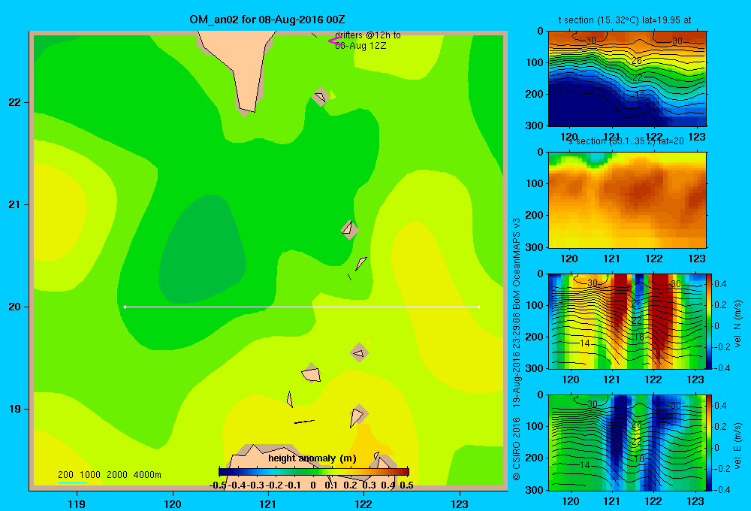This screenshot has width=751, height=511.
Task: Click the map title OM_an02 for 08-Aug-2016 00Z
Action: tap(267, 20)
